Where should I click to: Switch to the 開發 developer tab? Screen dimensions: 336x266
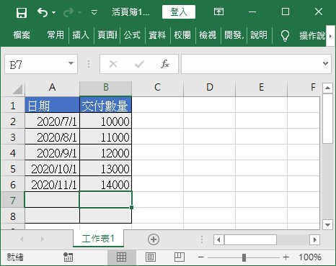tap(234, 35)
